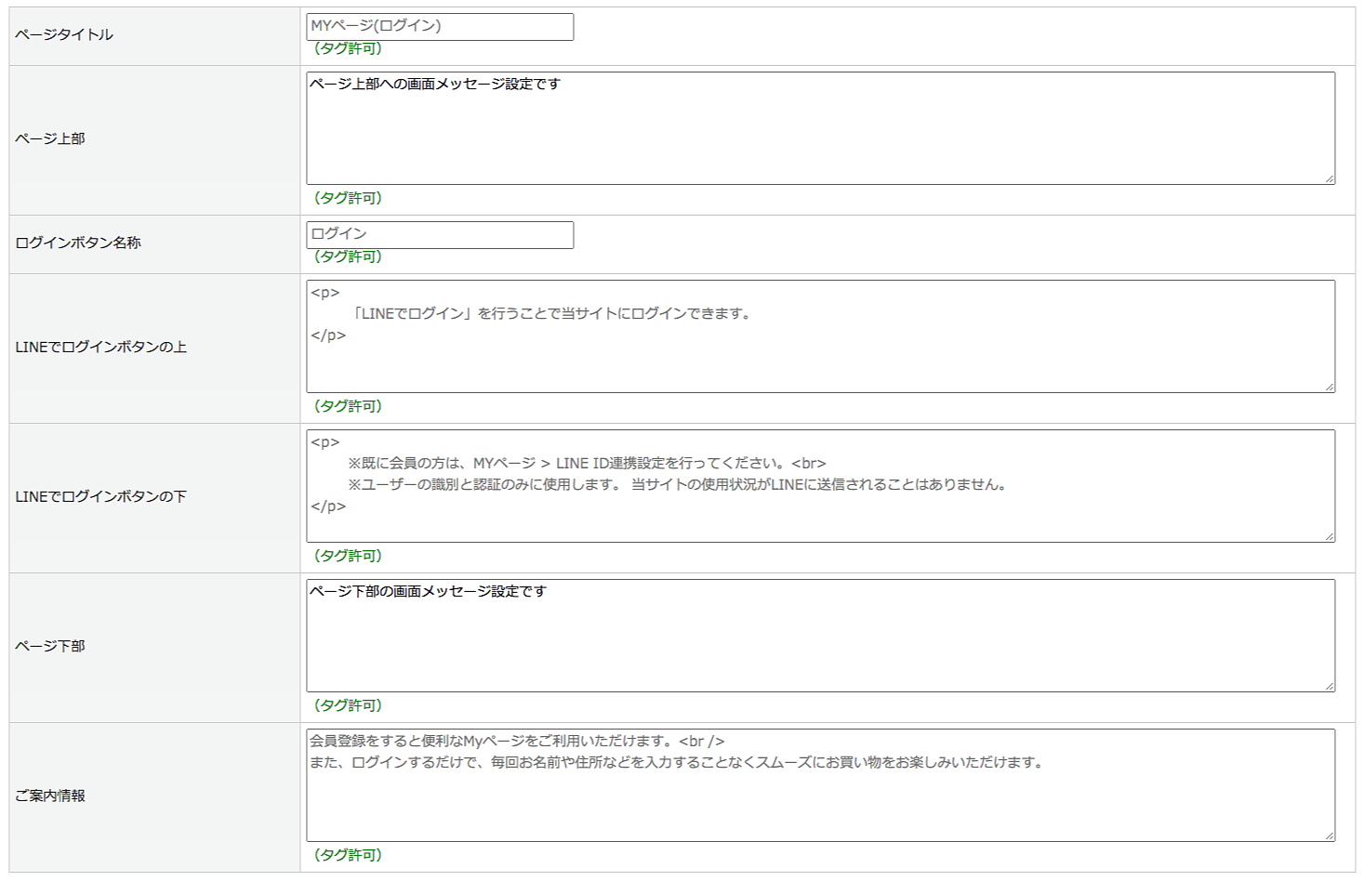1364x881 pixels.
Task: Click the ページタイトル text field
Action: point(439,27)
